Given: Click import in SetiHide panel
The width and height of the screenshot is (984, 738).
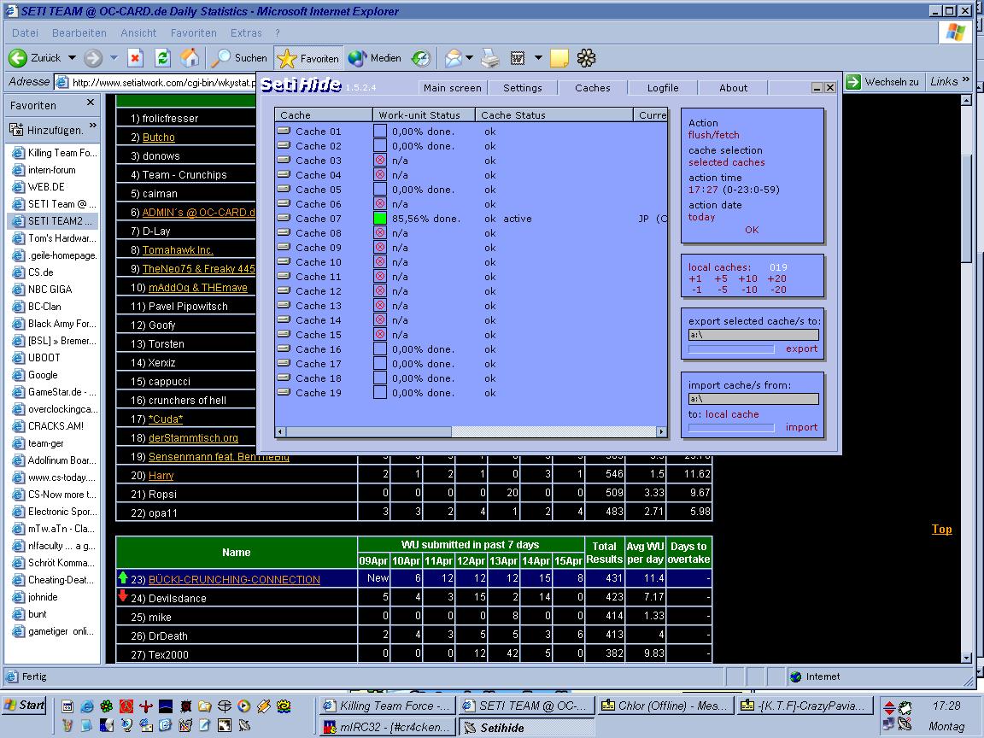Looking at the screenshot, I should click(801, 427).
